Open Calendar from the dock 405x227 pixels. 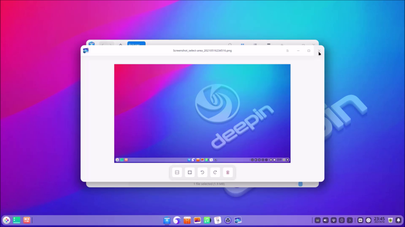[218, 220]
